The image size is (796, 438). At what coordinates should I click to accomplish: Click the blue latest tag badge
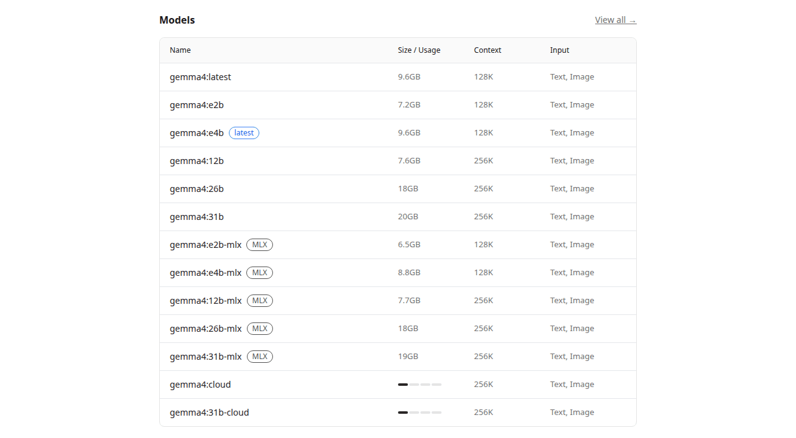click(x=244, y=133)
